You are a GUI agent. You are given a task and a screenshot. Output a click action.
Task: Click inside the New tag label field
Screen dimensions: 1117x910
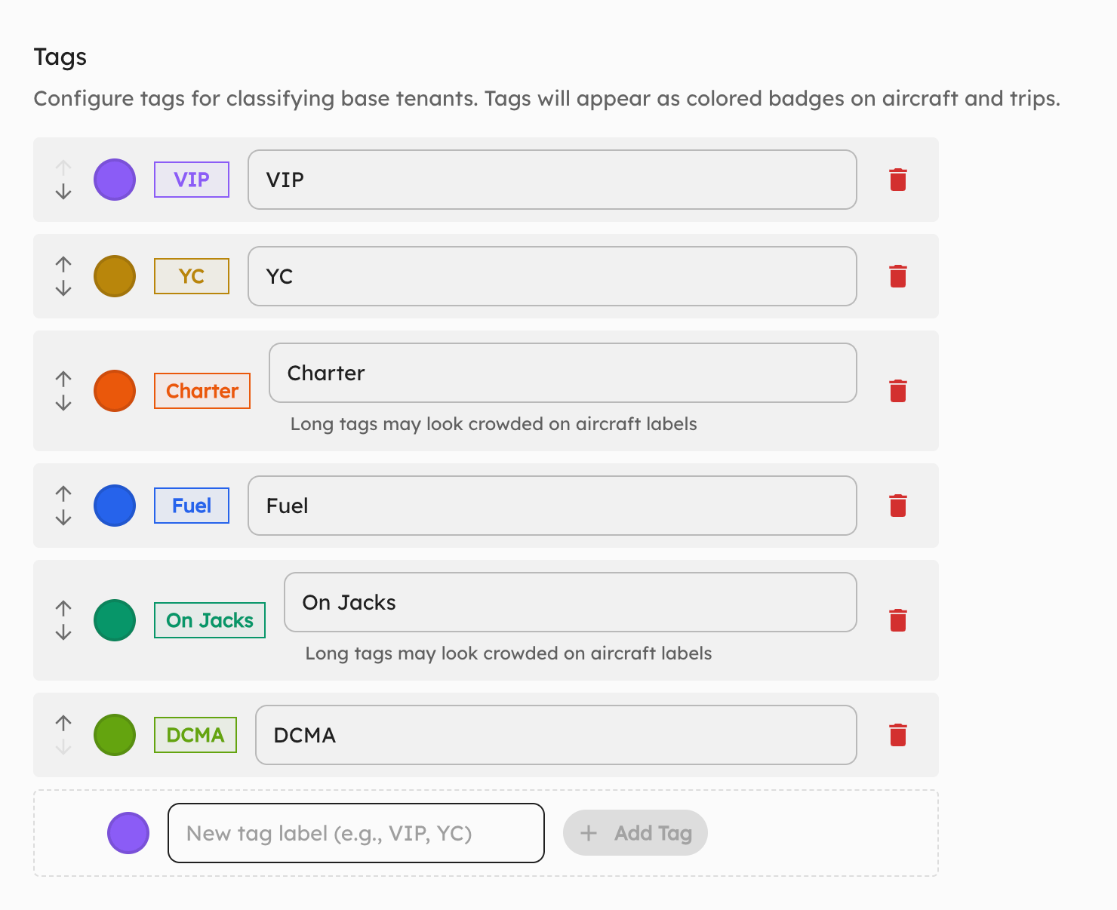point(355,833)
